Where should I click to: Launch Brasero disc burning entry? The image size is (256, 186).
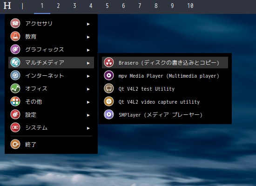165,62
